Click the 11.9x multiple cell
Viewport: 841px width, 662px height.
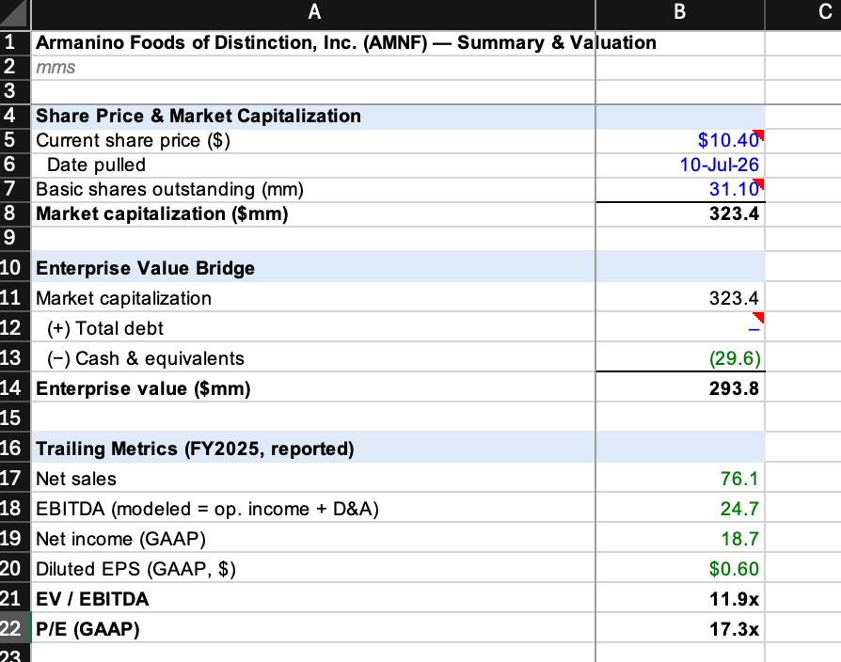pyautogui.click(x=680, y=598)
